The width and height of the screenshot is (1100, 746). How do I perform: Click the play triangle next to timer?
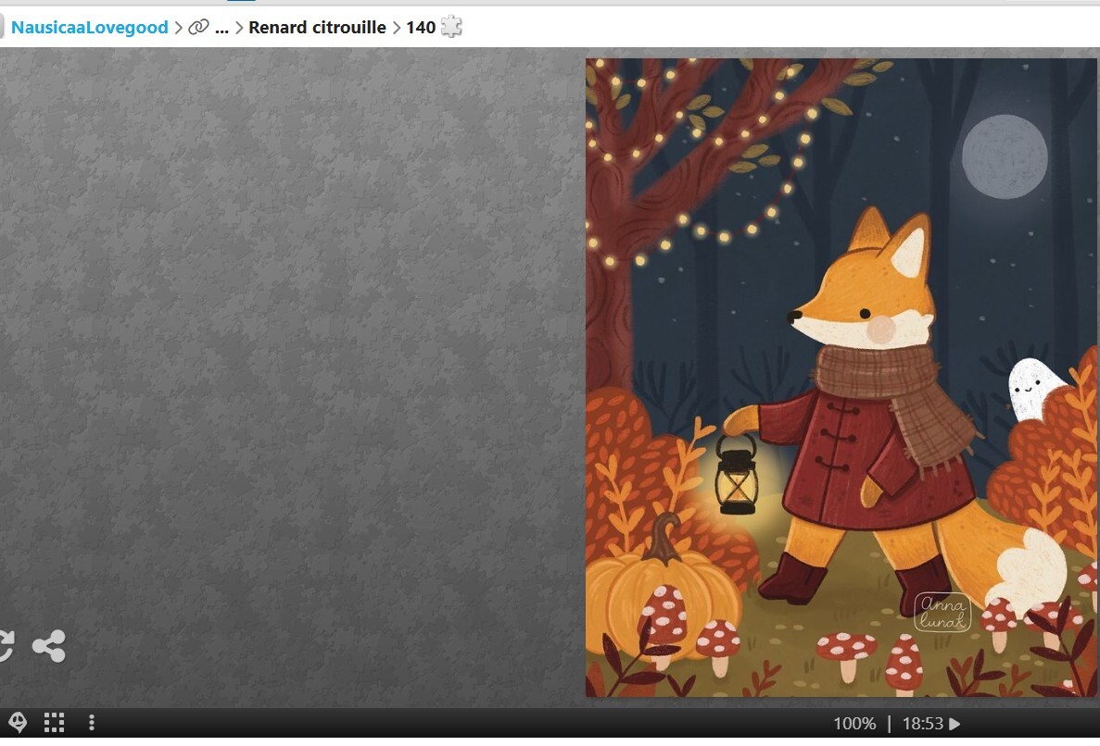(x=955, y=724)
